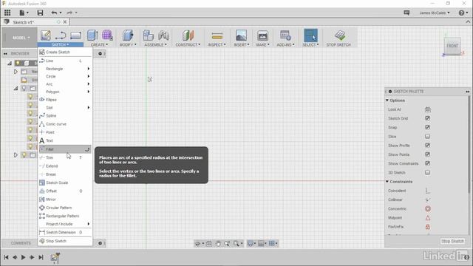The image size is (473, 266).
Task: Choose Trim from the Sketch menu
Action: point(65,157)
